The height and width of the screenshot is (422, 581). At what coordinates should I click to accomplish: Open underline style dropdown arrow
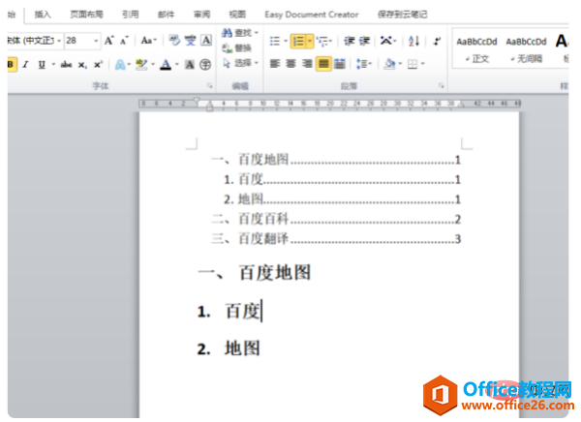(x=53, y=65)
